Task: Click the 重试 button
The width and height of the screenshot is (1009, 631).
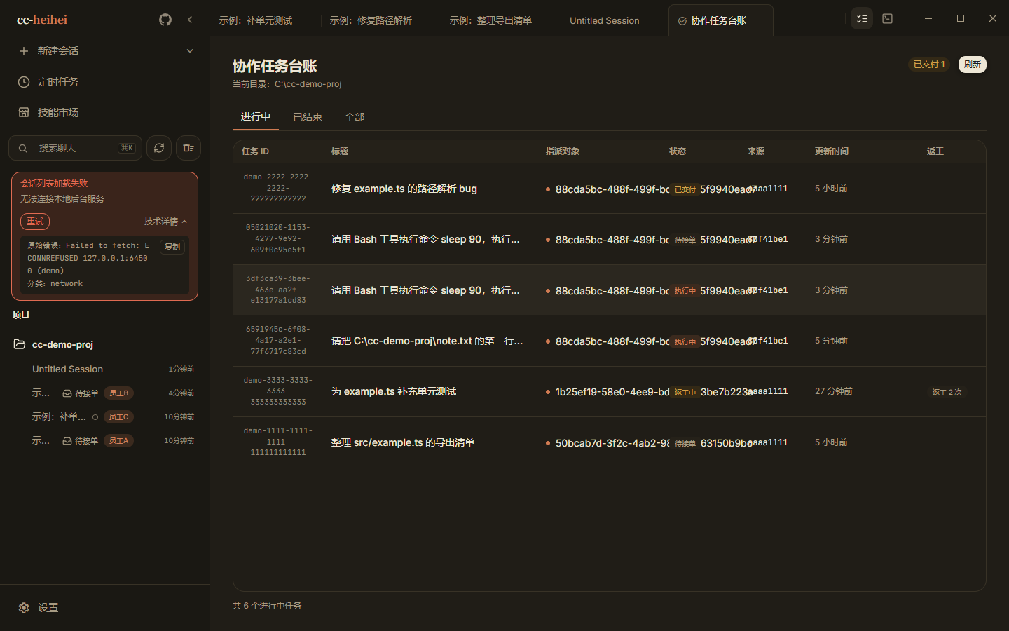Action: tap(35, 222)
